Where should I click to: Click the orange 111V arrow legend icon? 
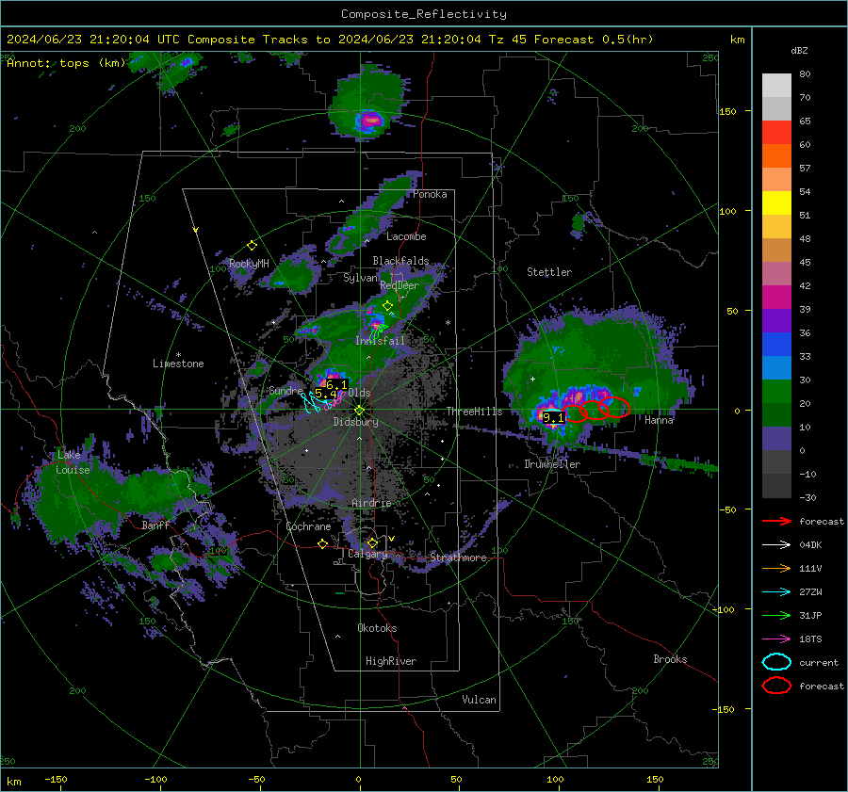pyautogui.click(x=776, y=568)
